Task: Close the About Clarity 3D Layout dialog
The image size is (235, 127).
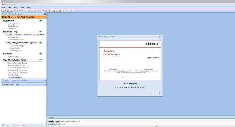Action: tap(160, 37)
